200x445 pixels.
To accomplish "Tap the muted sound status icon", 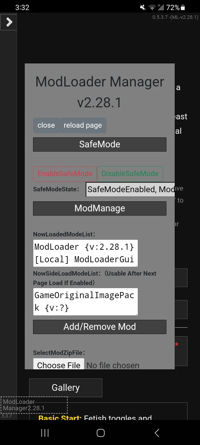I will pos(143,8).
